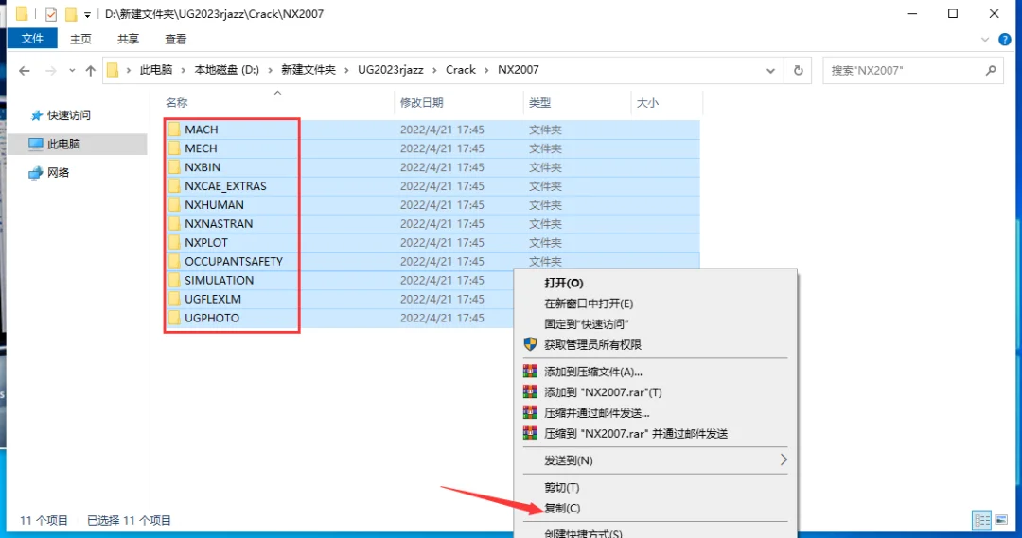The image size is (1022, 538).
Task: Switch to details view layout icon
Action: (x=981, y=520)
